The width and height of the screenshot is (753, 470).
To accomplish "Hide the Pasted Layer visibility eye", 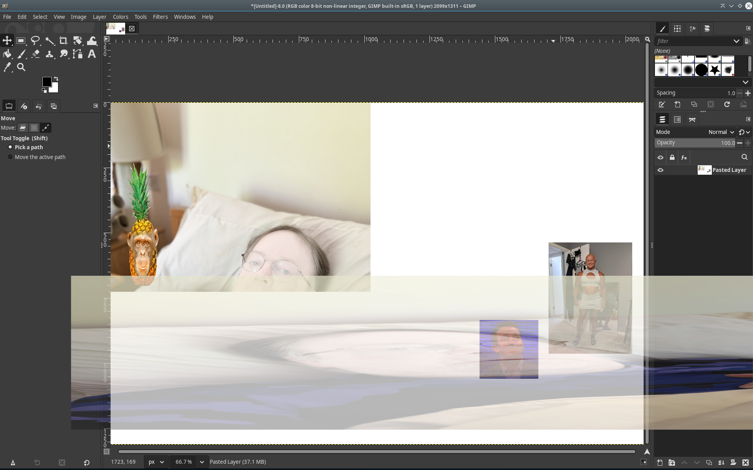I will [x=660, y=170].
